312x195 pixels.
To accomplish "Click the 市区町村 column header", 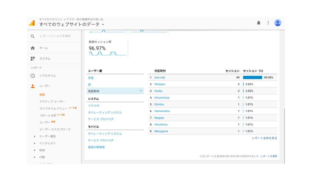I will pos(160,71).
